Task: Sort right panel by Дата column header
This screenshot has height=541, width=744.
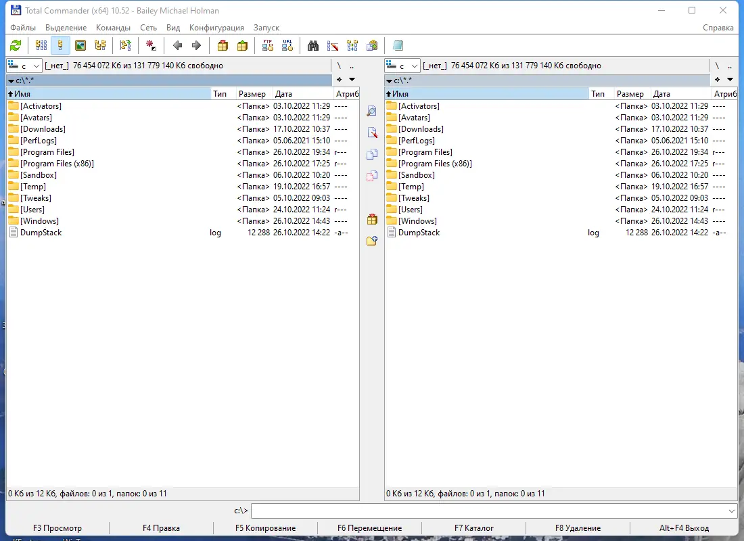Action: tap(681, 94)
